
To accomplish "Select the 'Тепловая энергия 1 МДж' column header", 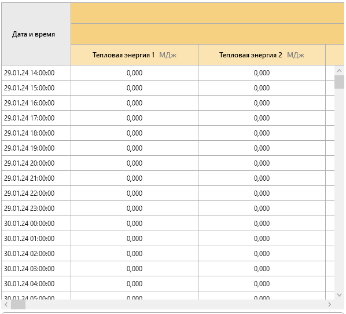I will click(x=135, y=55).
